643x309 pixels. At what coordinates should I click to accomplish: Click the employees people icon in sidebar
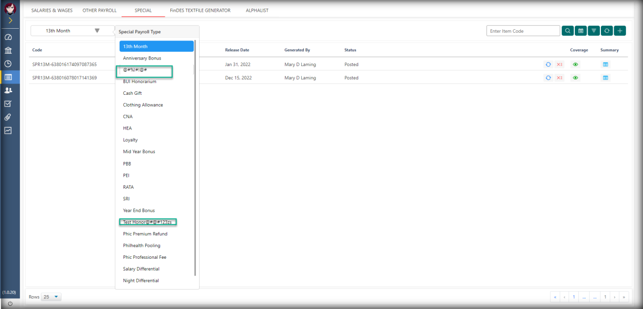click(x=8, y=90)
